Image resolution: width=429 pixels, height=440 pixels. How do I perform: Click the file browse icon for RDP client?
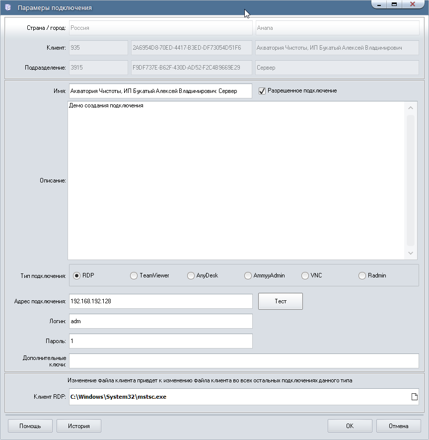click(413, 397)
